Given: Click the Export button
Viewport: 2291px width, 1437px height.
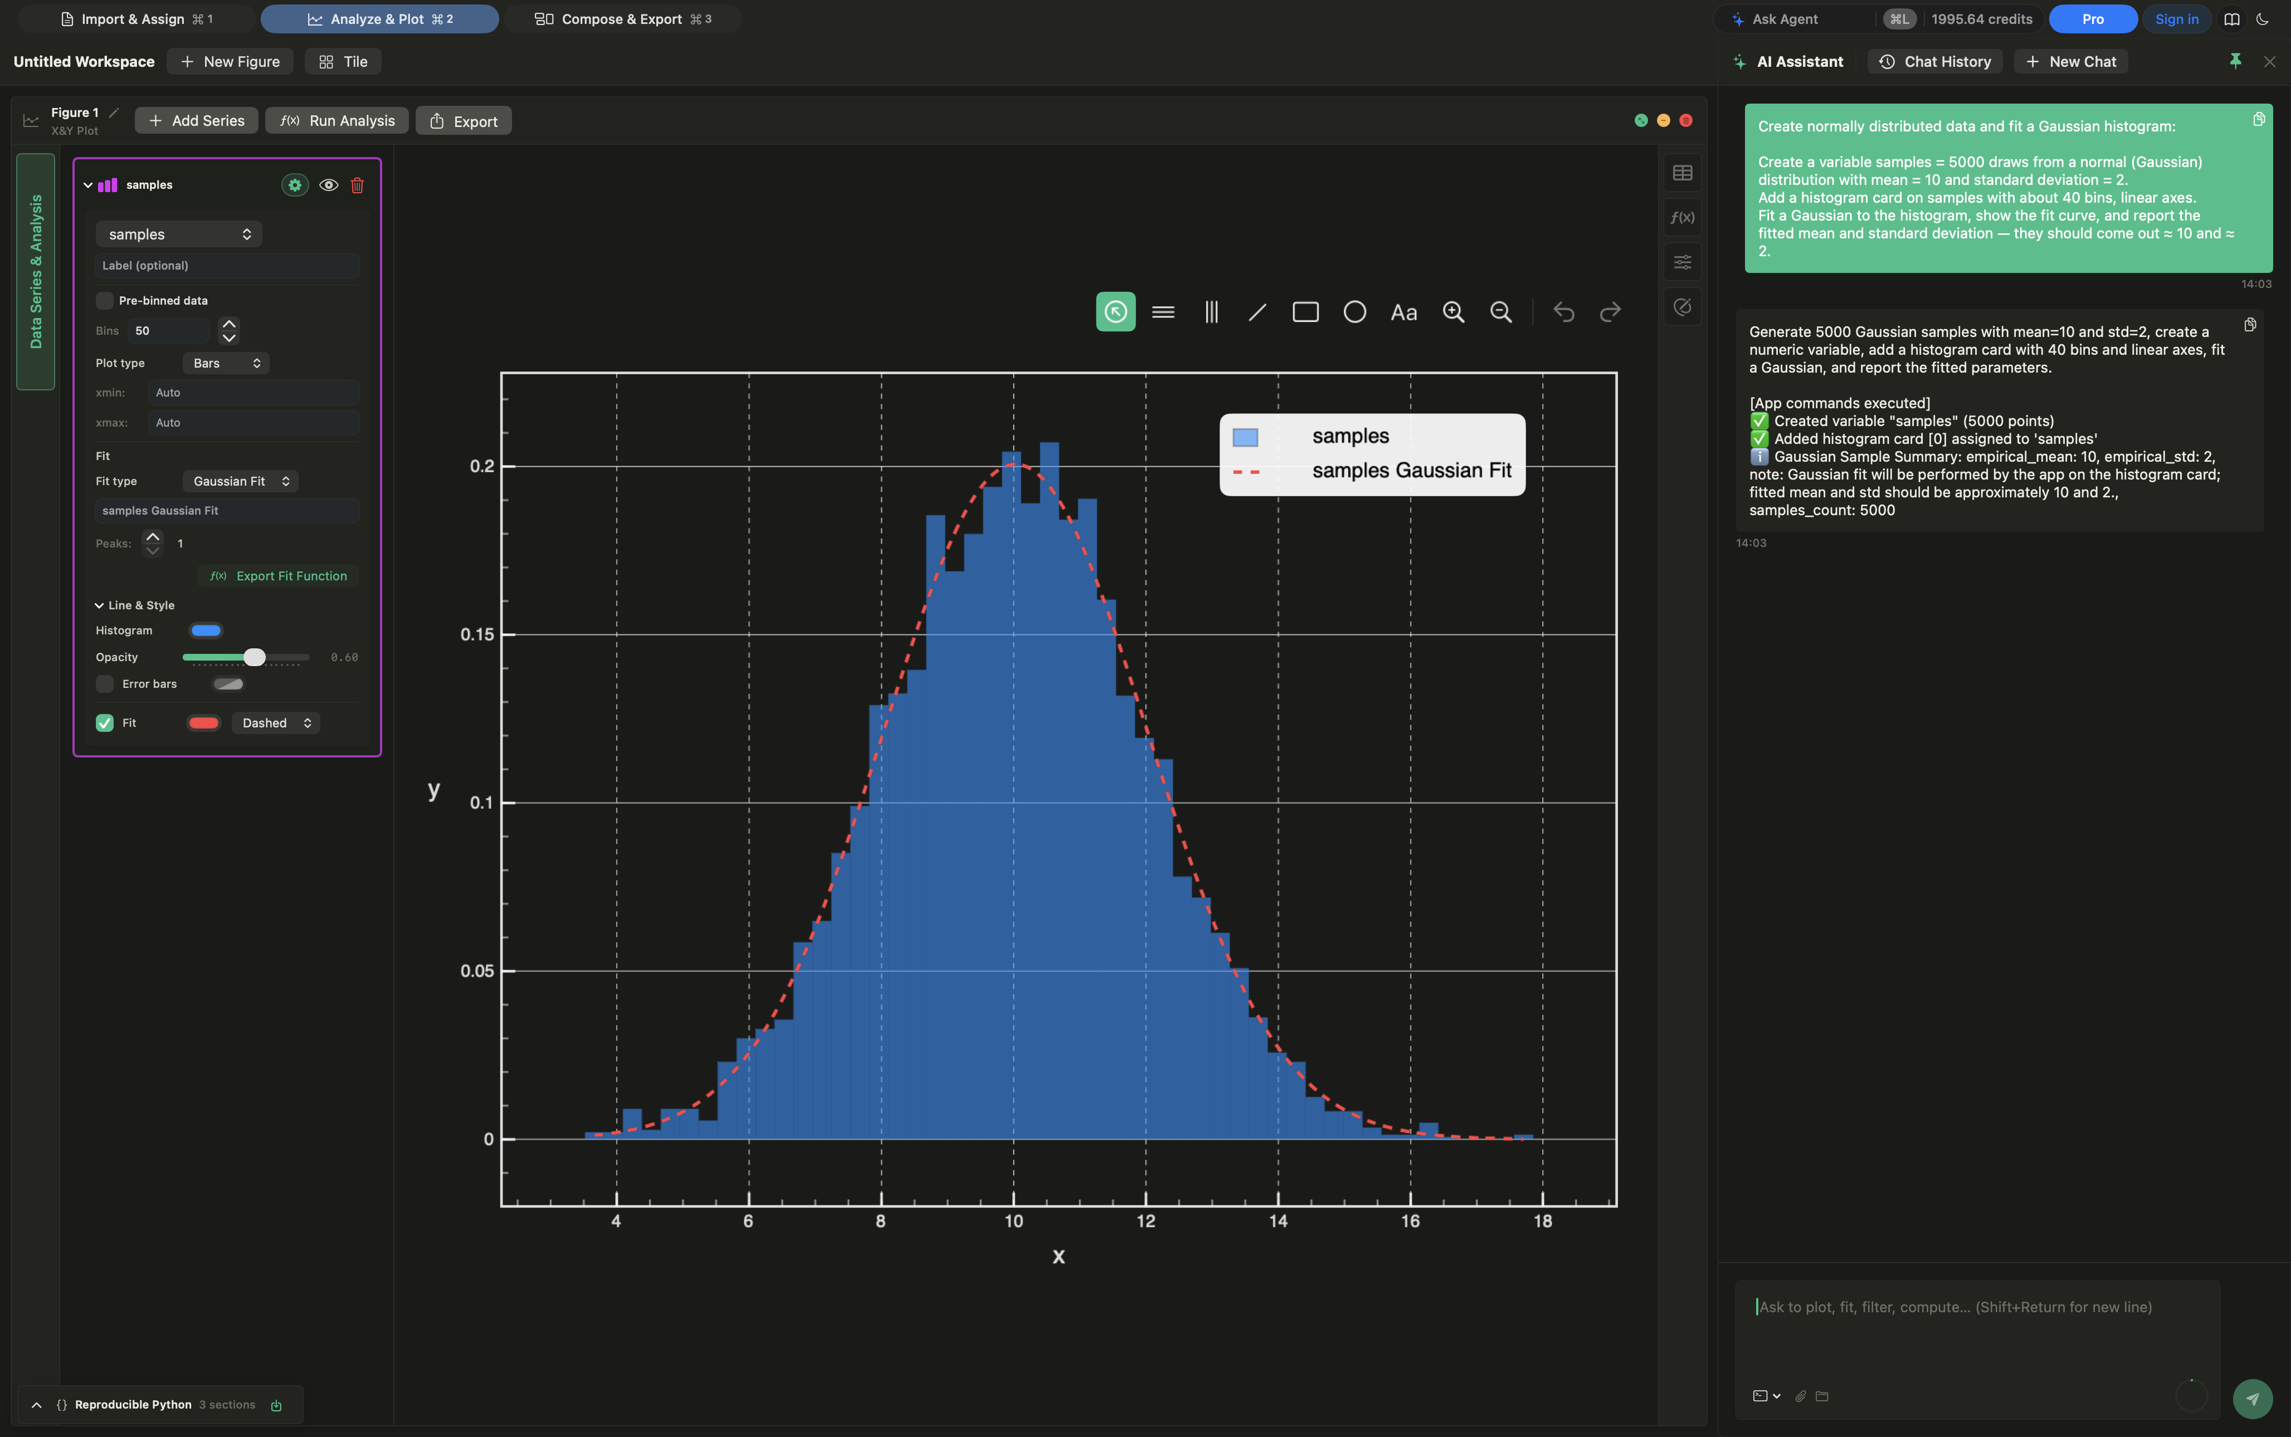Looking at the screenshot, I should [x=464, y=121].
